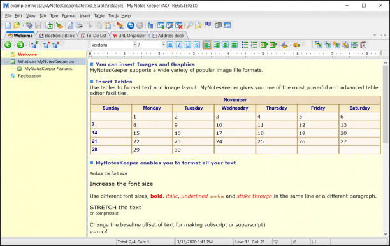Toggle numbered list
This screenshot has height=246, width=390.
254,45
